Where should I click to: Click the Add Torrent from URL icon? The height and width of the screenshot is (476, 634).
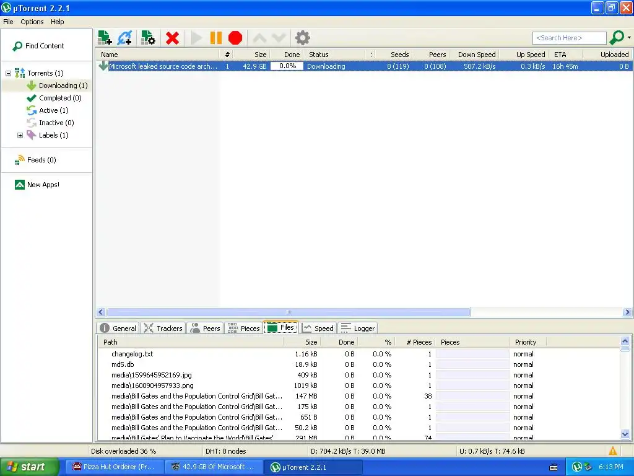tap(124, 38)
